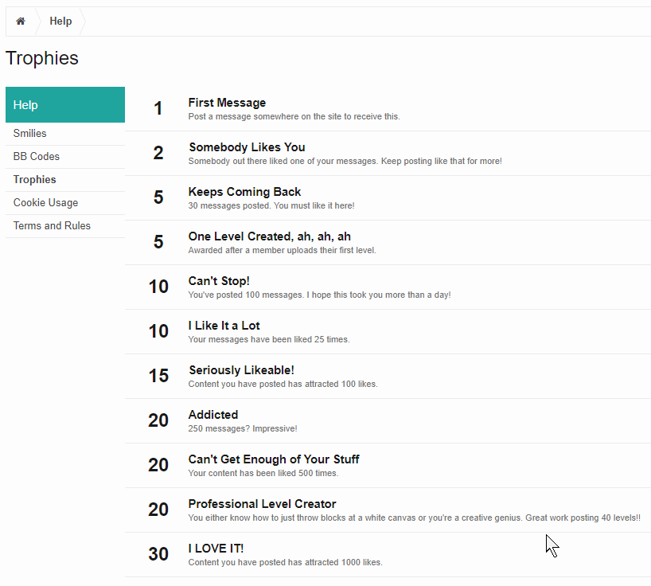This screenshot has height=586, width=651.
Task: Select the Keeps Coming Back trophy
Action: [x=244, y=192]
